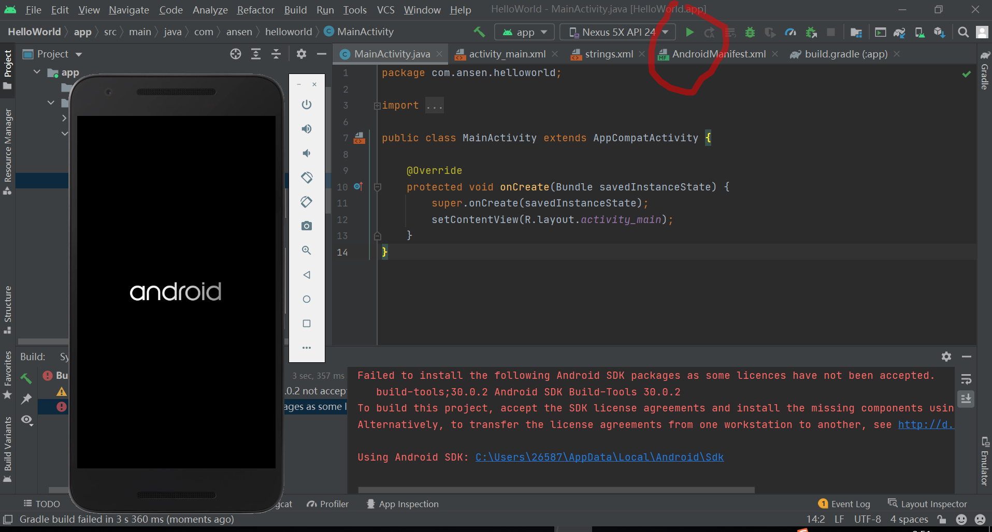Collapse the app folder in project tree
The height and width of the screenshot is (532, 992).
click(x=37, y=72)
